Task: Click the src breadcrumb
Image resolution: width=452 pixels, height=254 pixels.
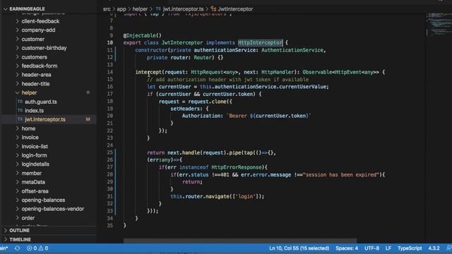Action: 107,9
